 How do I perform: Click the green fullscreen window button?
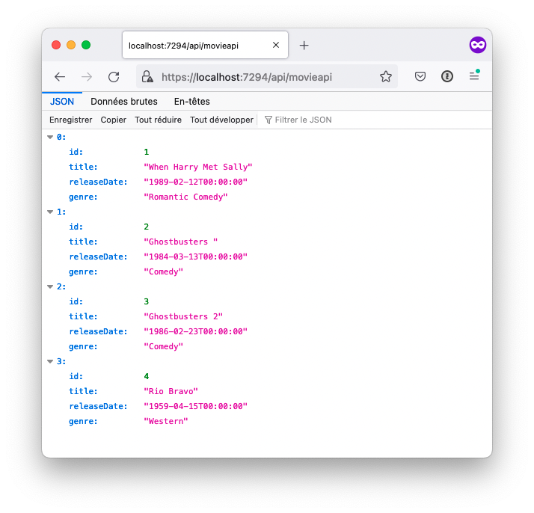[x=86, y=45]
